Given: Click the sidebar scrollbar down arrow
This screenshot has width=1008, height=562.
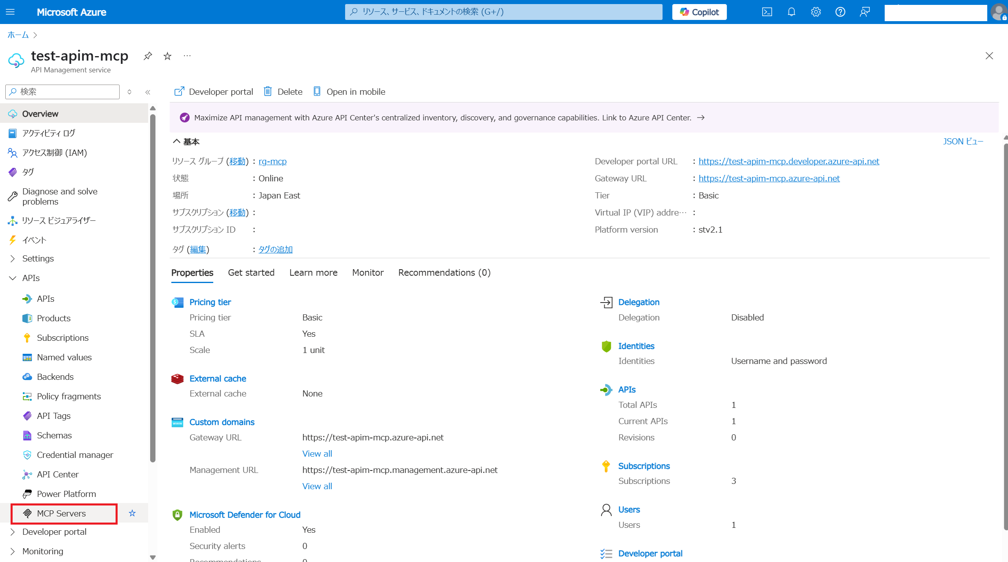Looking at the screenshot, I should pos(153,557).
